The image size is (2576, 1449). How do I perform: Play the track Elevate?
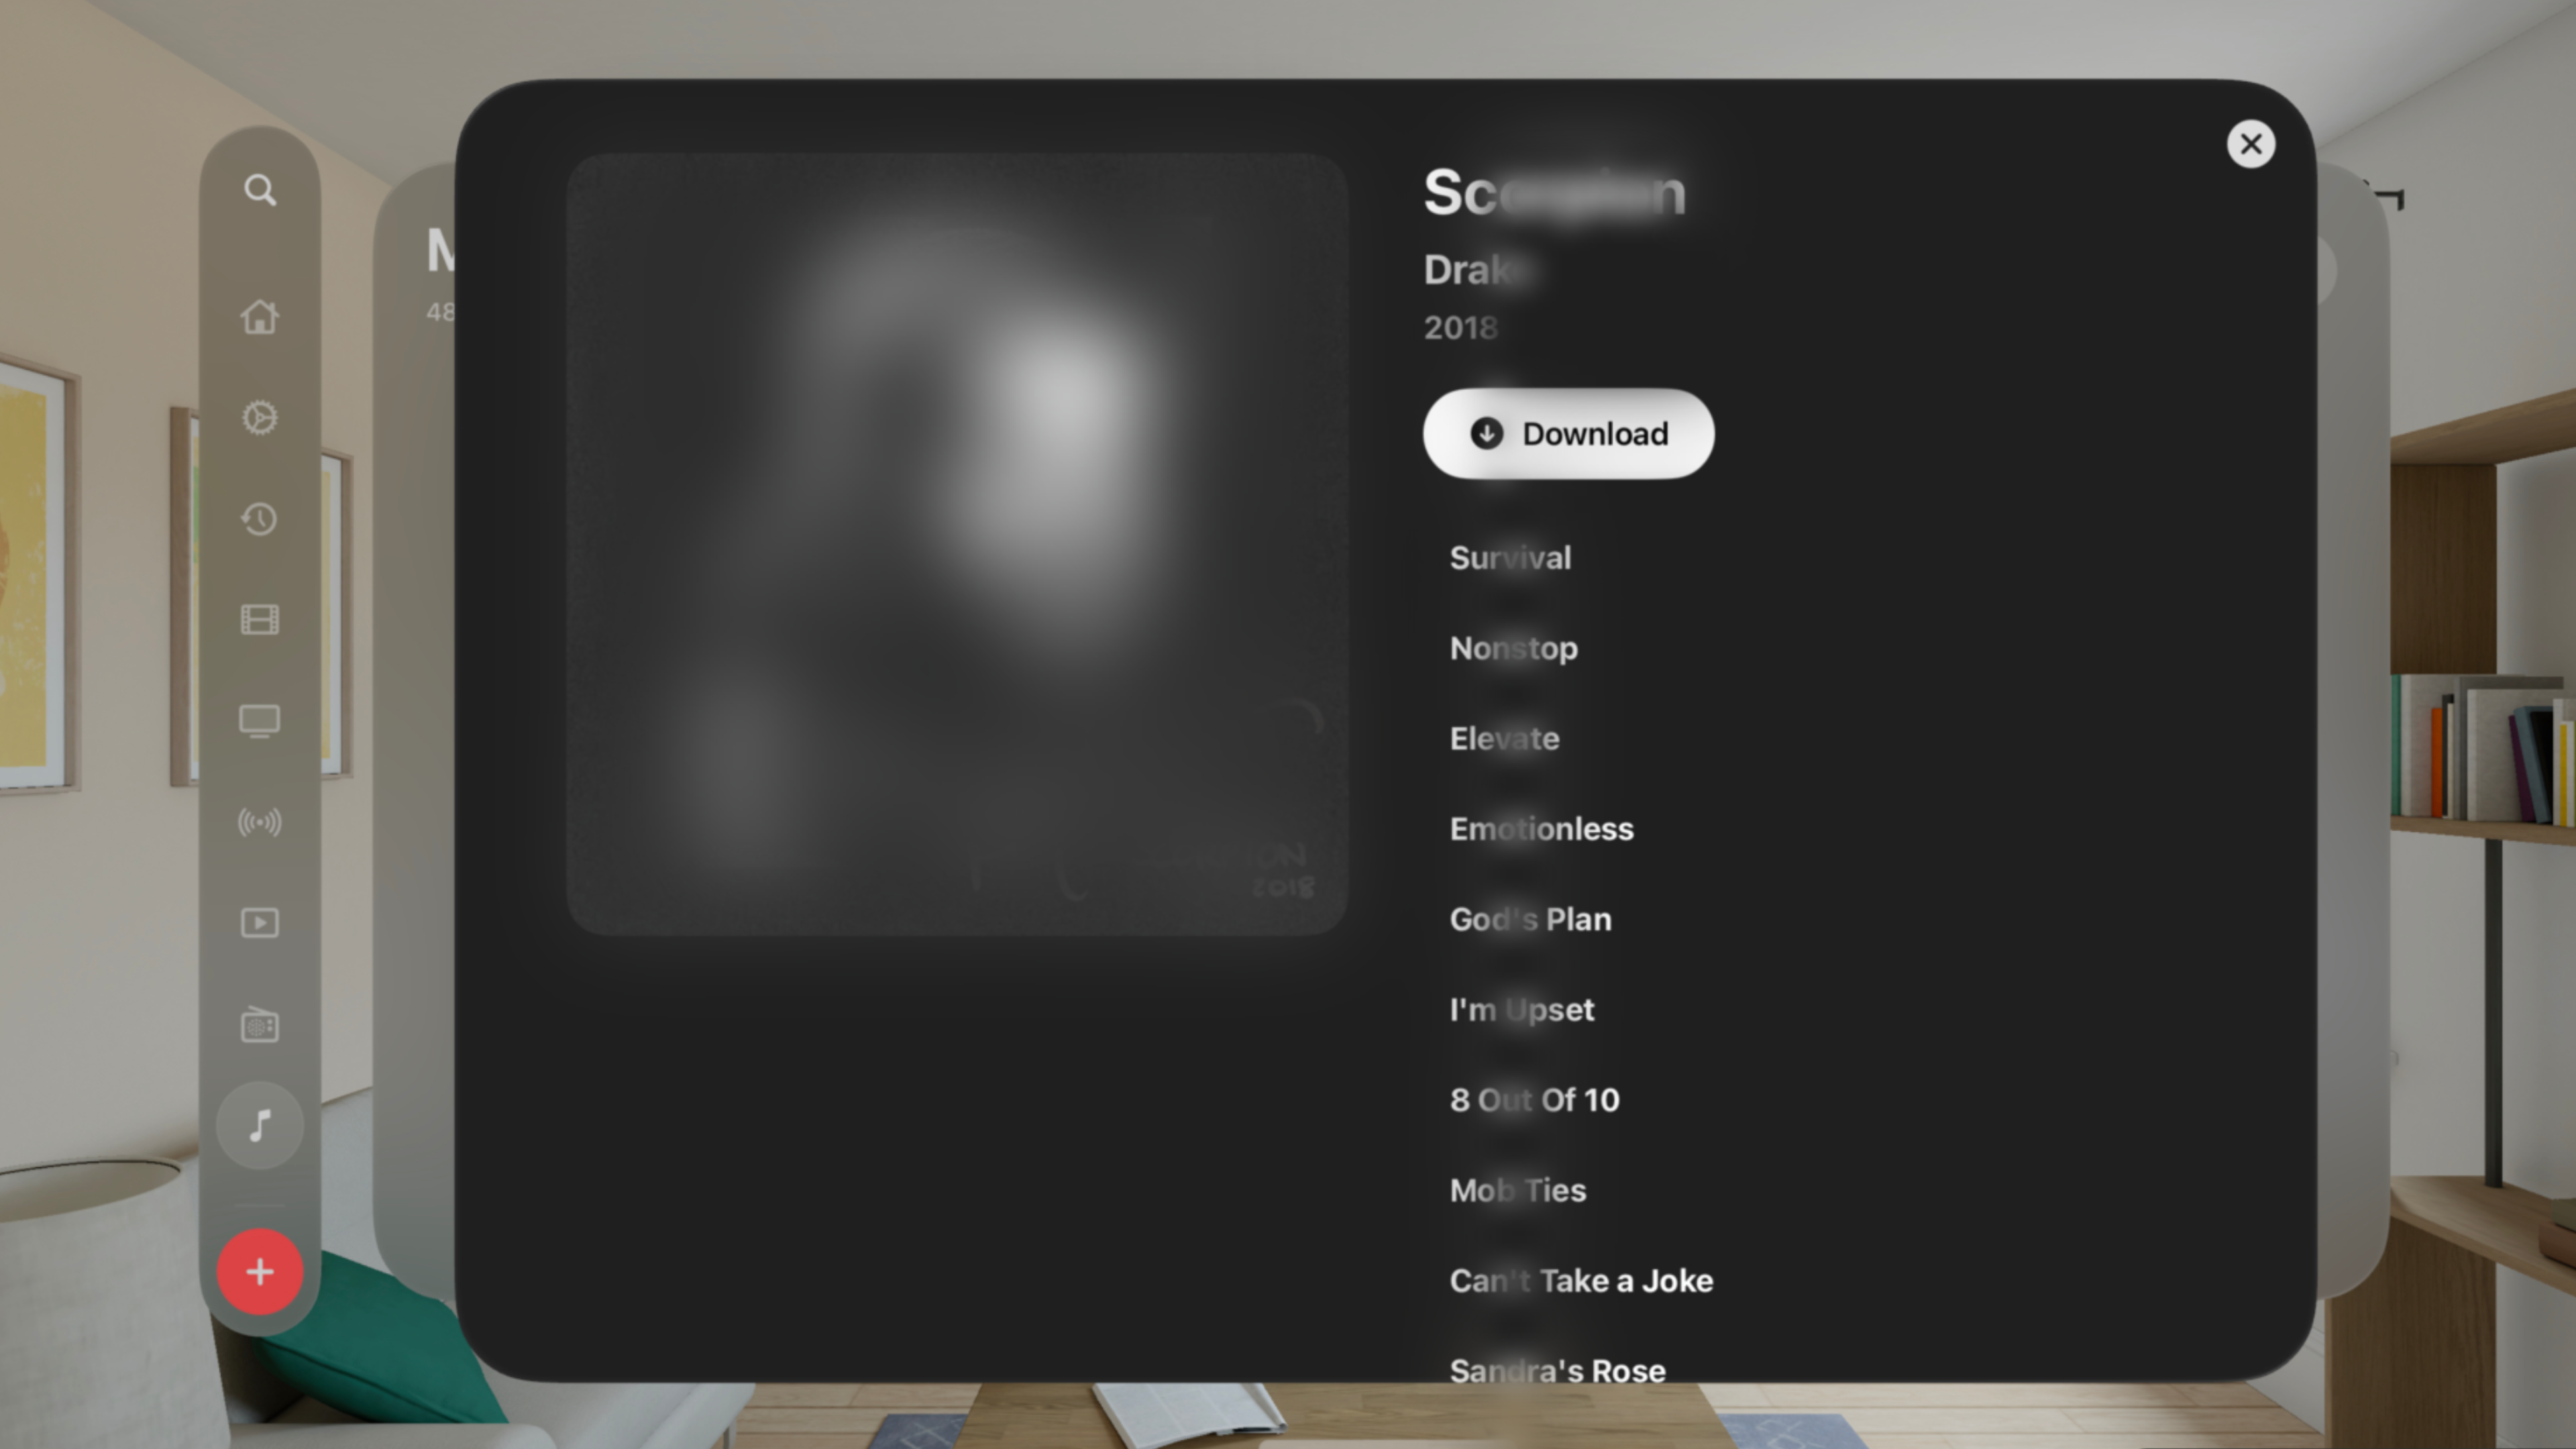1504,739
